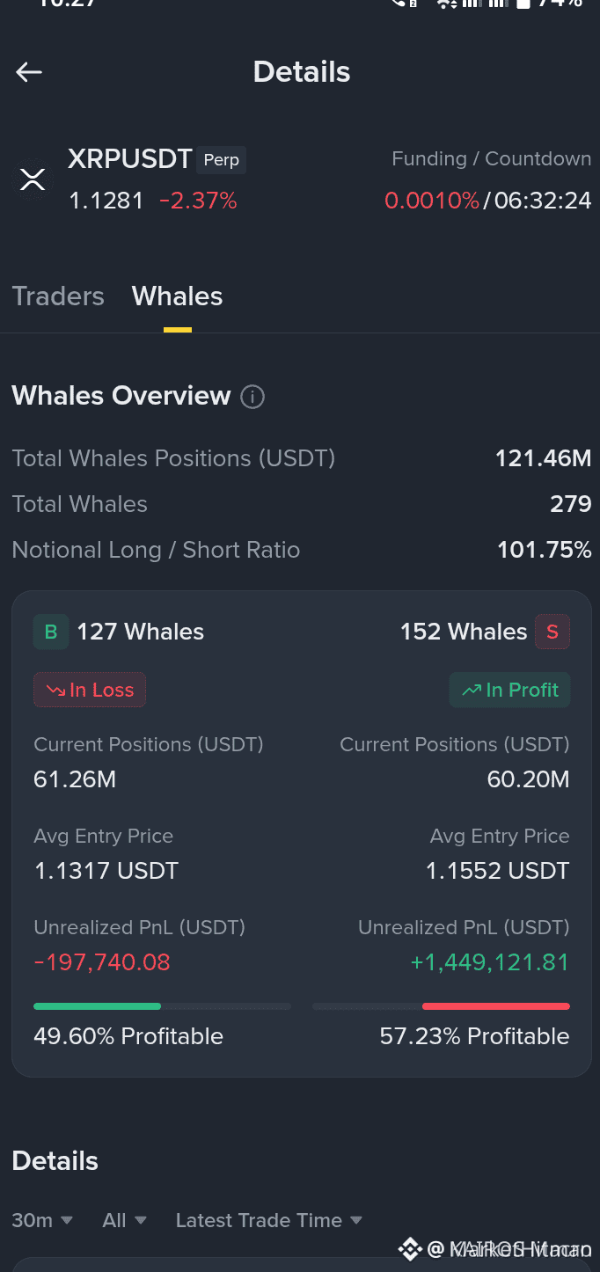Tap the 152 Whales short count
This screenshot has width=600, height=1272.
(x=464, y=632)
